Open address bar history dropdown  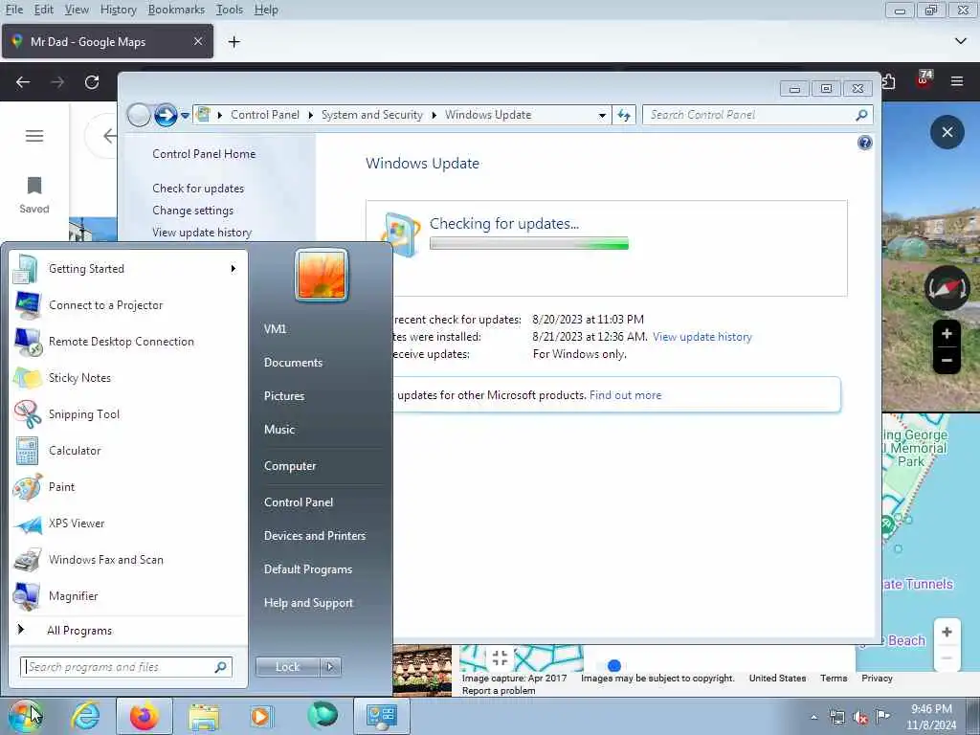coord(601,115)
